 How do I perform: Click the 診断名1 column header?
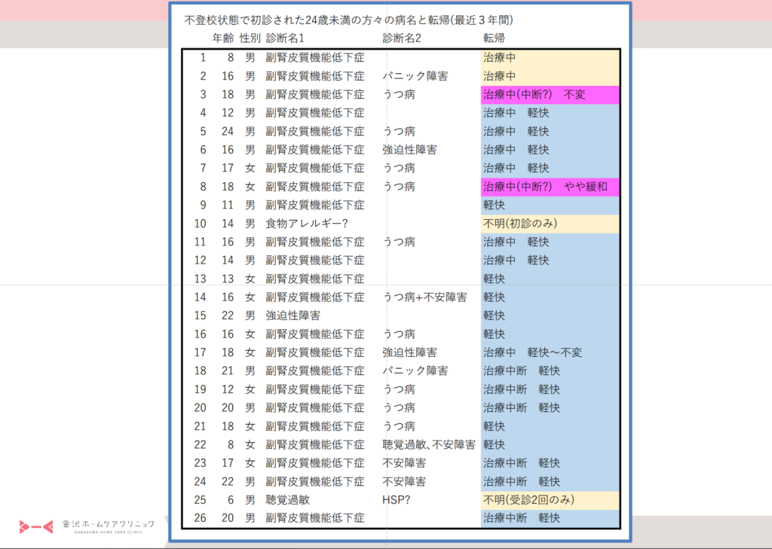point(285,38)
